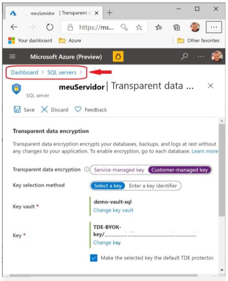This screenshot has width=228, height=281.
Task: Expand the Azure header ellipsis overflow
Action: click(x=201, y=57)
